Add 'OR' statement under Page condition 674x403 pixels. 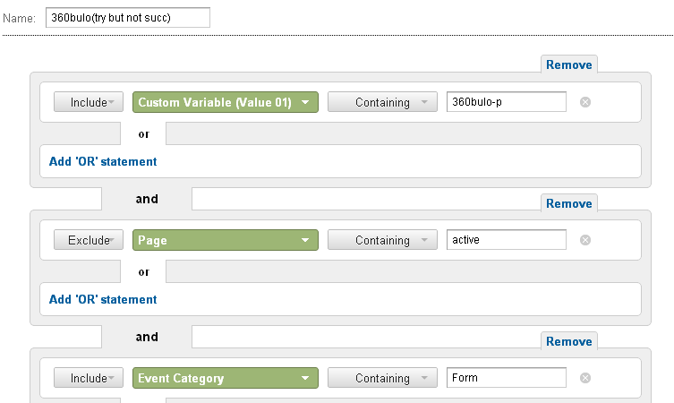[103, 300]
